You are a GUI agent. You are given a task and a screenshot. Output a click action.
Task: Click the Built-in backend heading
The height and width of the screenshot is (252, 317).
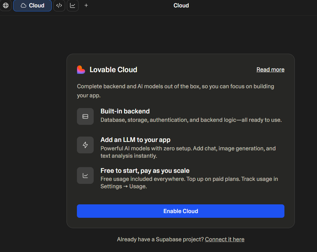[x=125, y=111]
